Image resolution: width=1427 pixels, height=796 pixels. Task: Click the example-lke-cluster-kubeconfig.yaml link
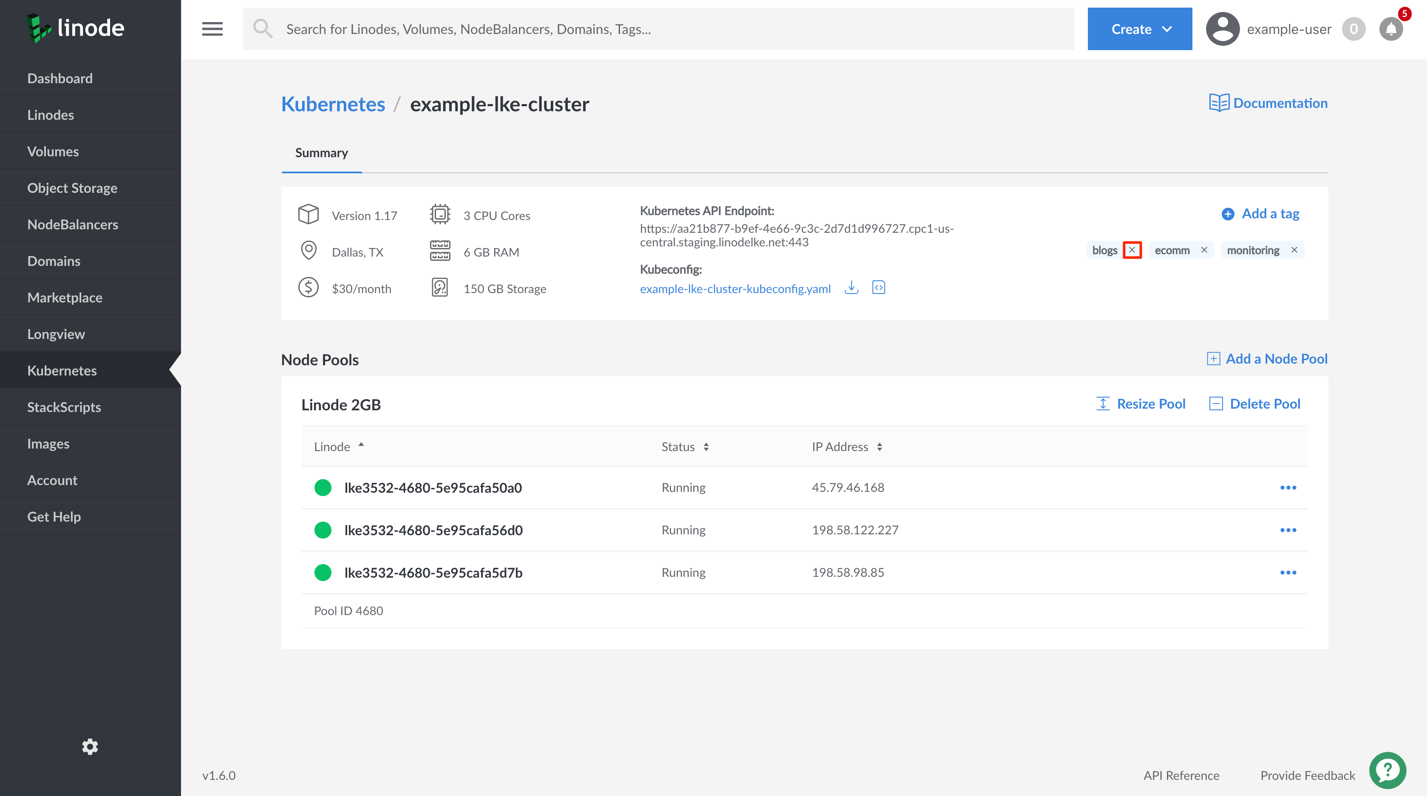pyautogui.click(x=736, y=288)
